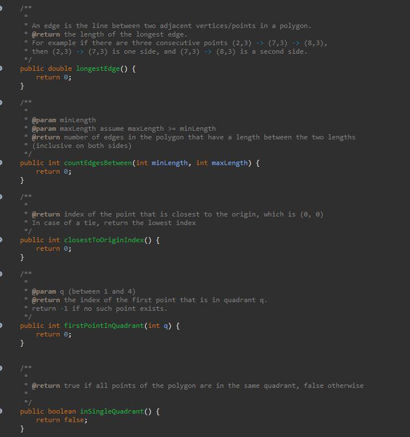This screenshot has width=410, height=437.
Task: Click 'return 0;' inside firstPointInQuadrant
Action: pos(54,334)
